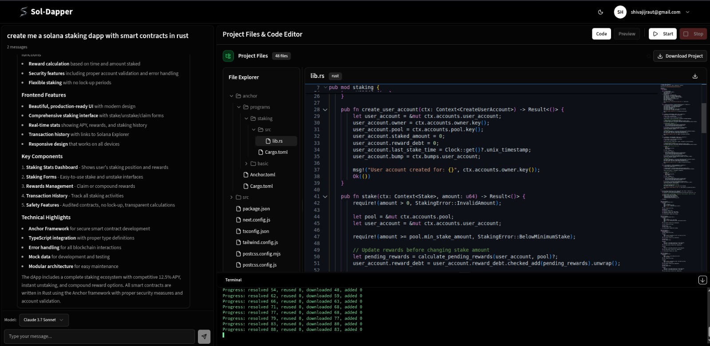
Task: Click the send message arrow icon
Action: coord(204,336)
